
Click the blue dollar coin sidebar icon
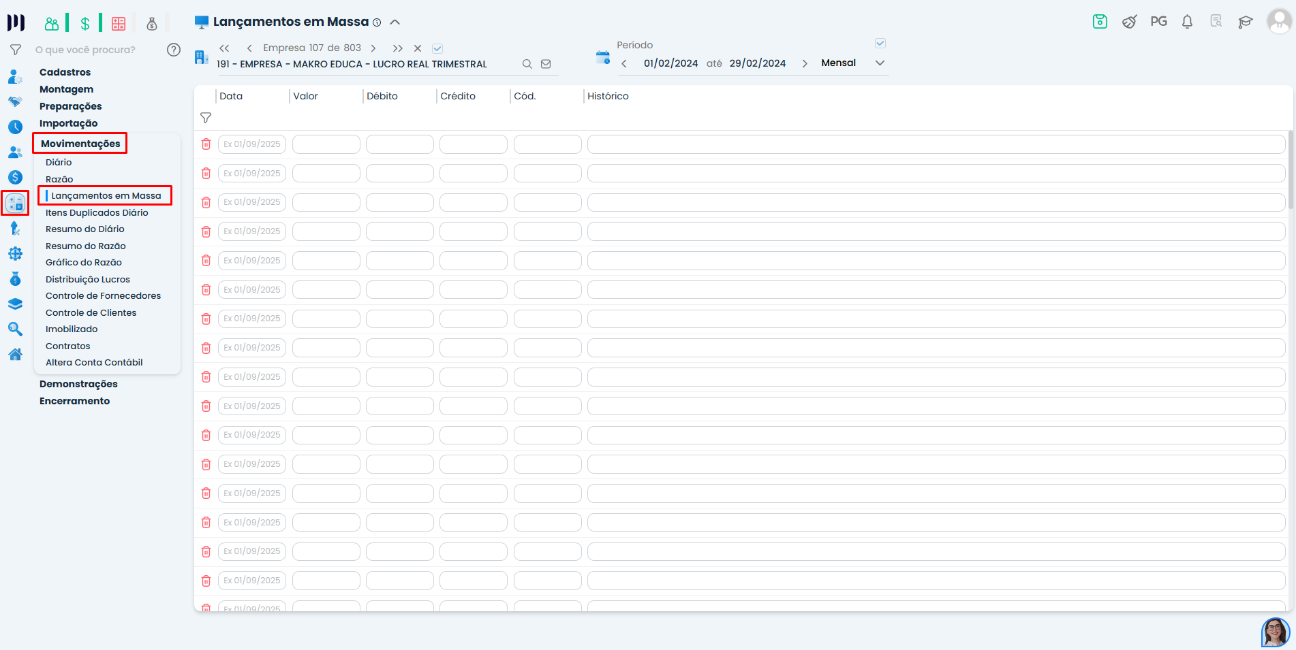pyautogui.click(x=15, y=178)
